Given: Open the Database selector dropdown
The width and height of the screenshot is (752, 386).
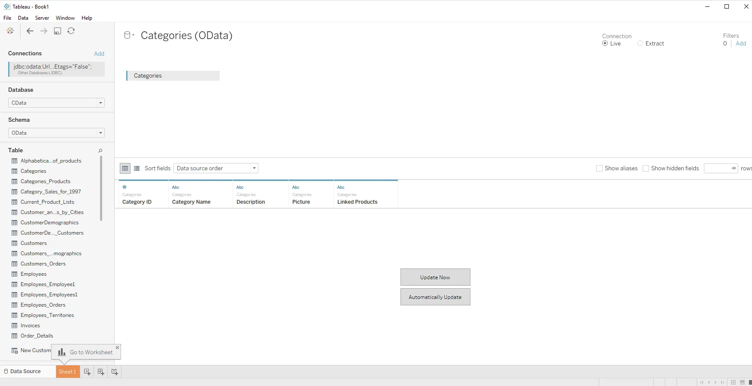Looking at the screenshot, I should click(x=100, y=103).
